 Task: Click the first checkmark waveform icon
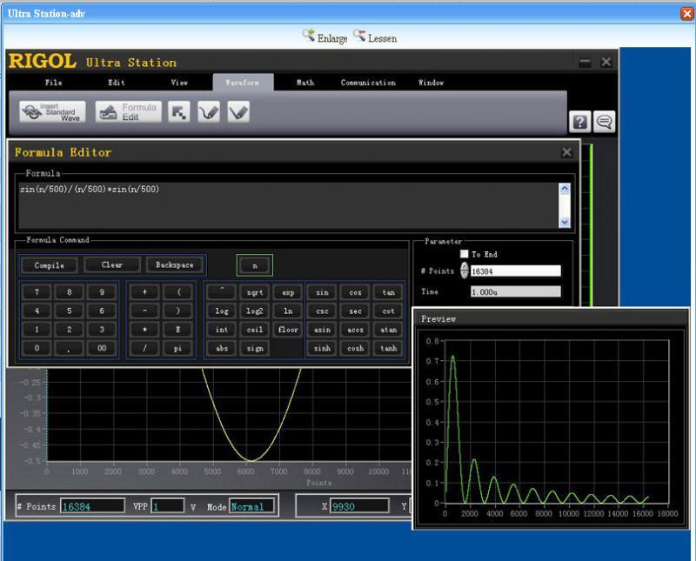tap(209, 112)
